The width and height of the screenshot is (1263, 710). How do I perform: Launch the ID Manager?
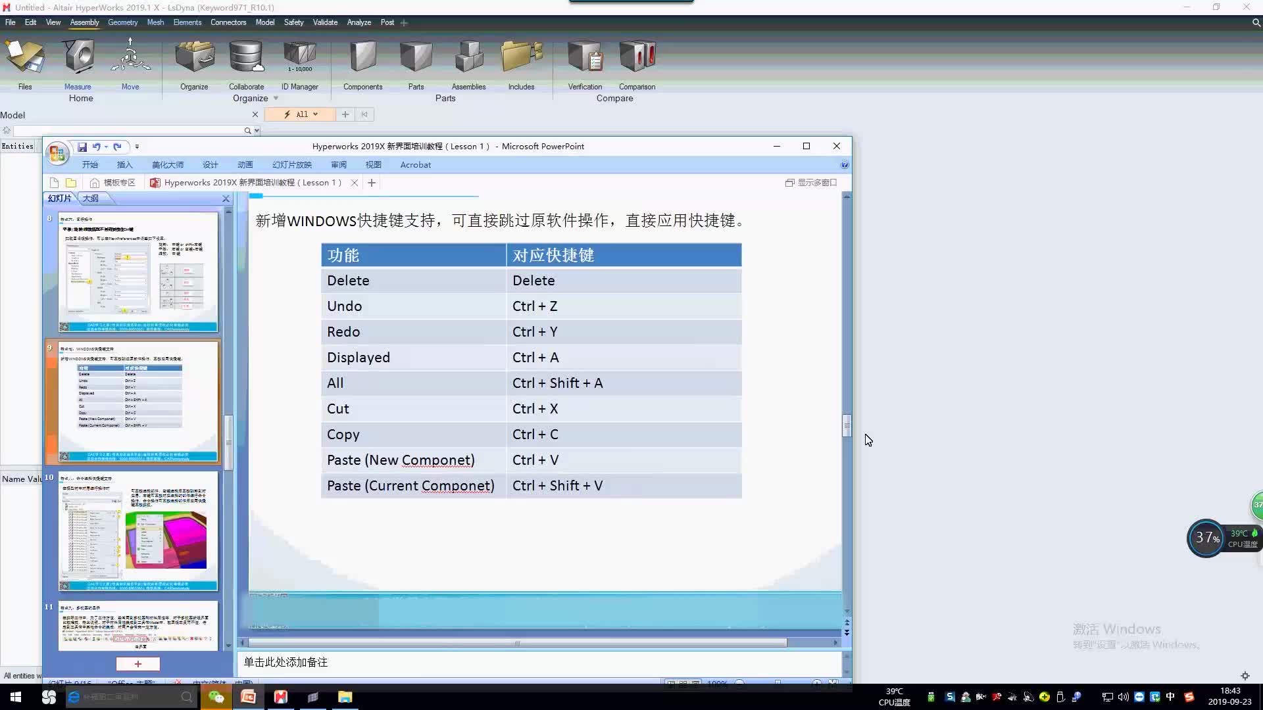coord(299,62)
